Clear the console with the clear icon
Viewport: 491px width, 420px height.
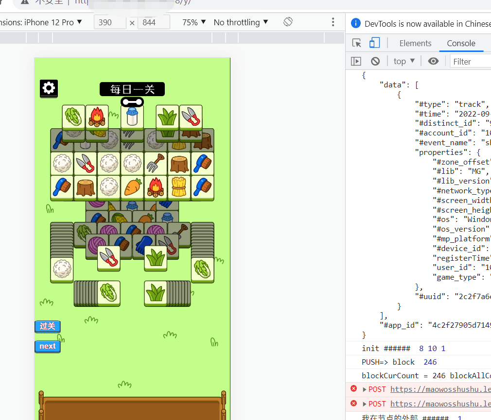[x=375, y=61]
